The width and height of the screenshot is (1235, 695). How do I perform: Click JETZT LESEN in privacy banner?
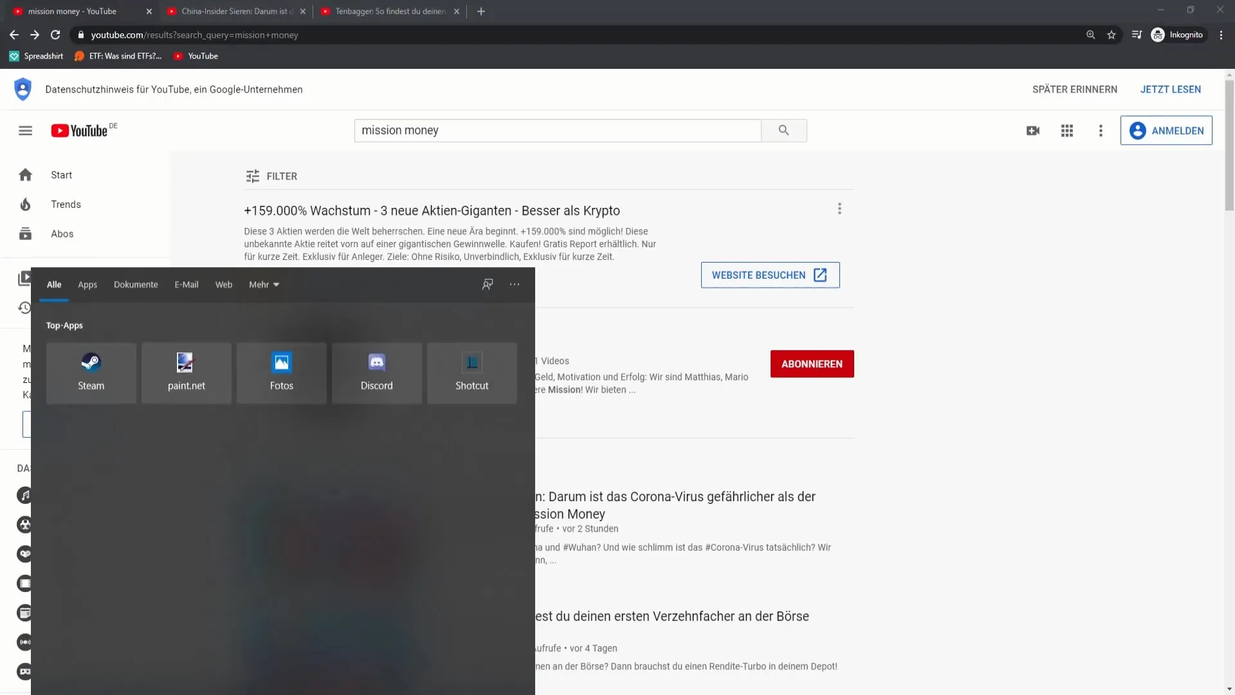point(1170,89)
